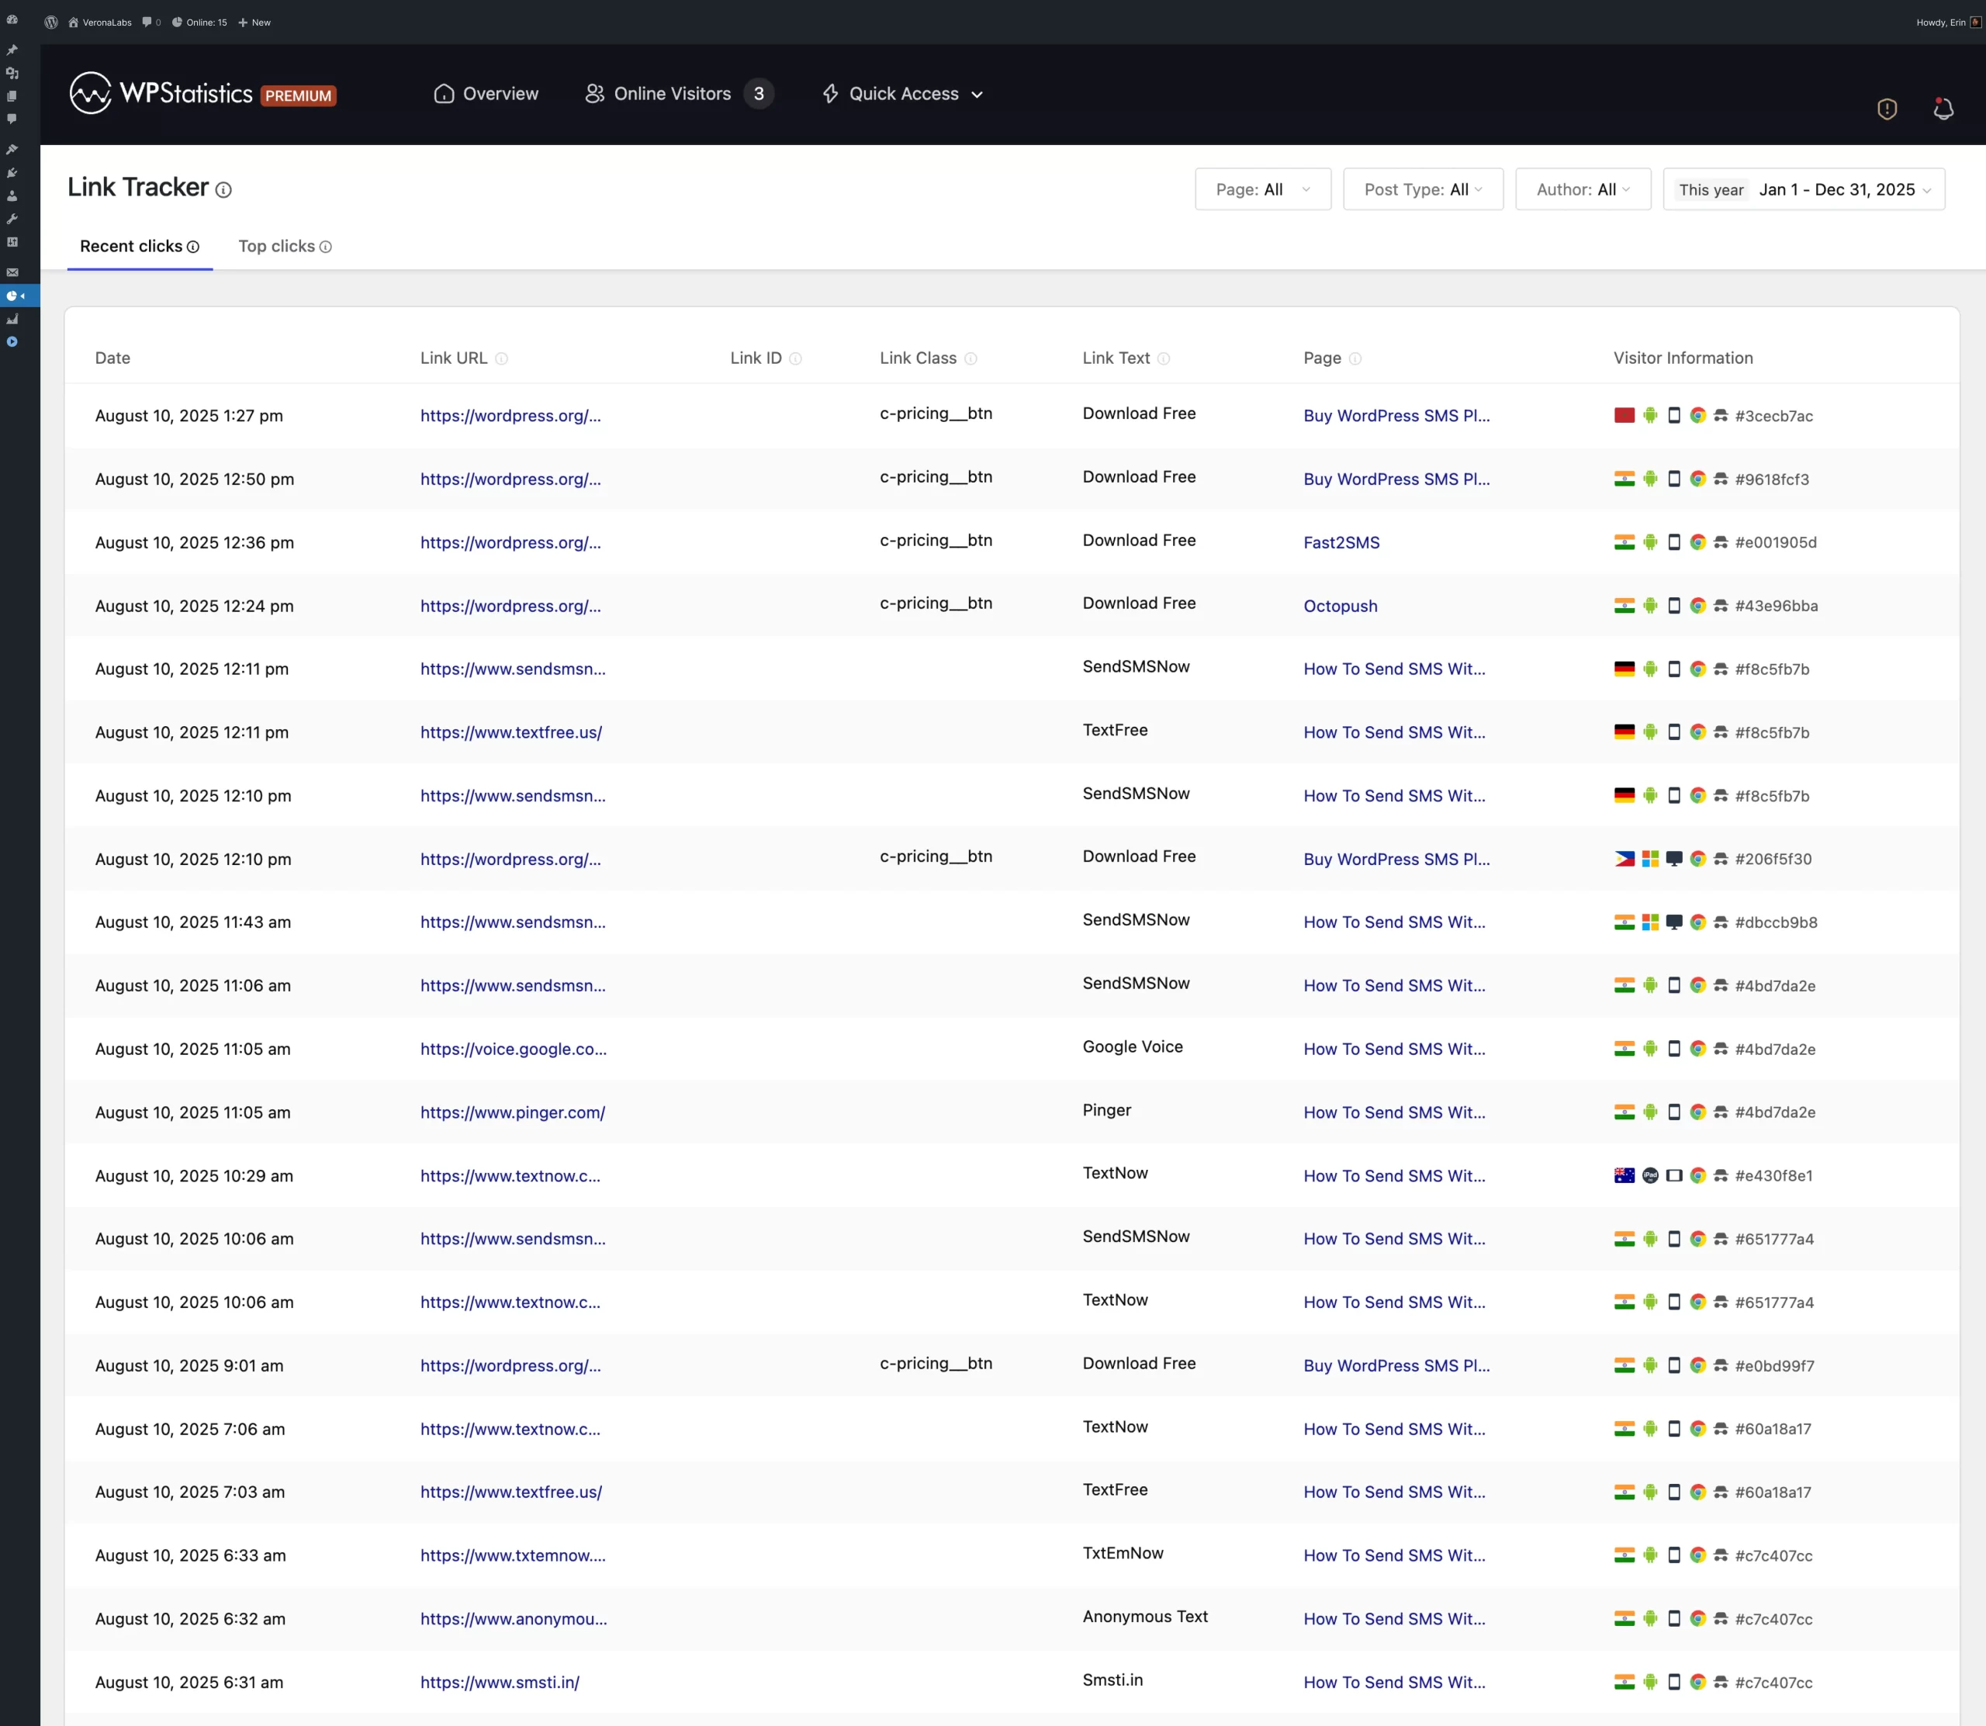Click the info icon beside Page column header

click(x=1355, y=358)
